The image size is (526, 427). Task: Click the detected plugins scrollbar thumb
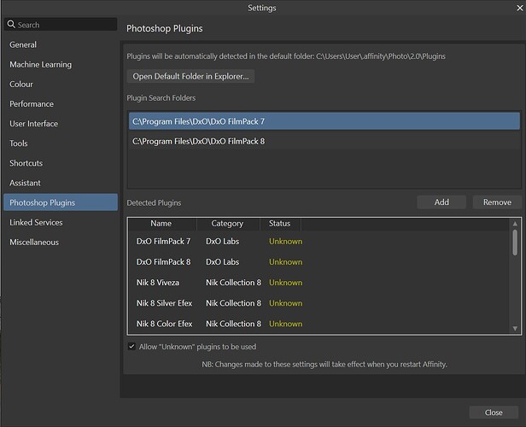click(x=515, y=243)
